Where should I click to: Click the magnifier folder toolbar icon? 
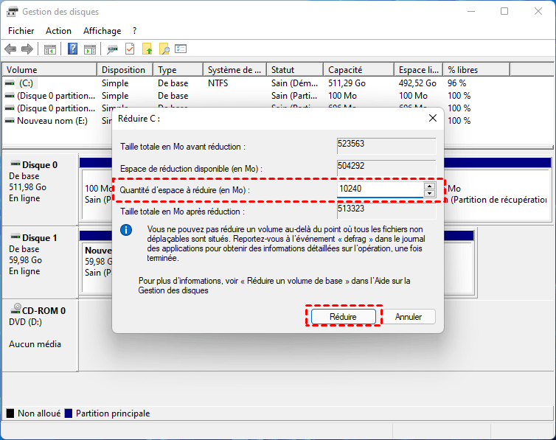(x=164, y=49)
